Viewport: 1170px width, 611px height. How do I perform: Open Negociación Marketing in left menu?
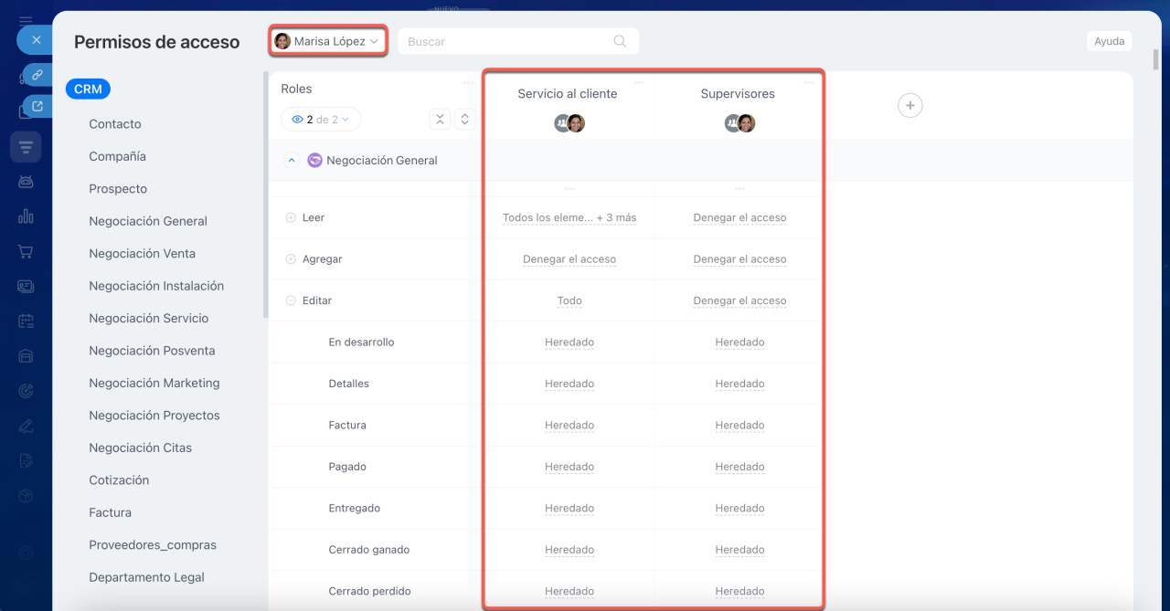coord(154,383)
